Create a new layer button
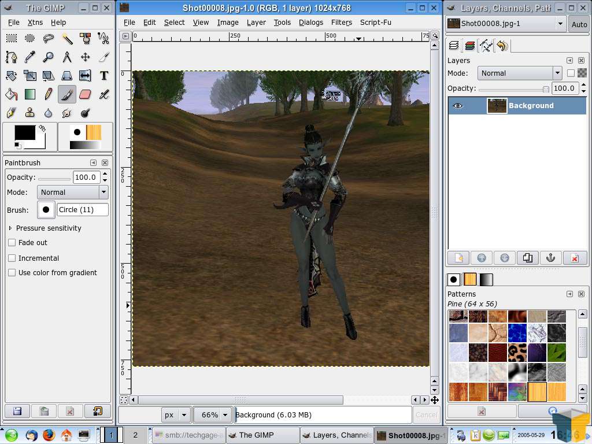The width and height of the screenshot is (592, 444). [x=458, y=258]
